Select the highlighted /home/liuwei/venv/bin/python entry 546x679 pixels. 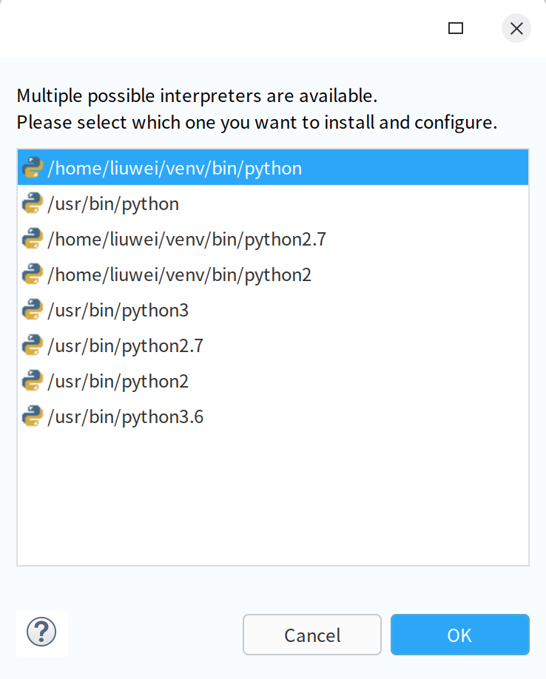click(x=175, y=168)
